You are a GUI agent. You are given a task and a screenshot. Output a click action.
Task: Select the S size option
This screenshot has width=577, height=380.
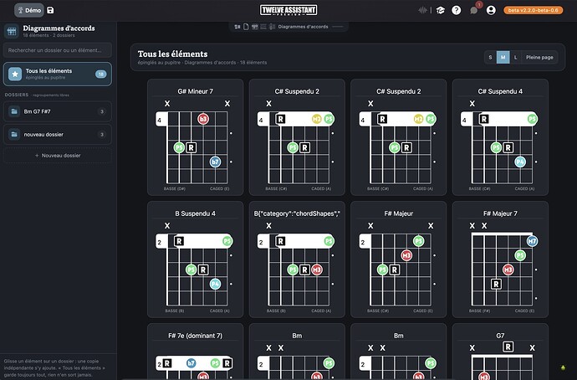pyautogui.click(x=490, y=58)
